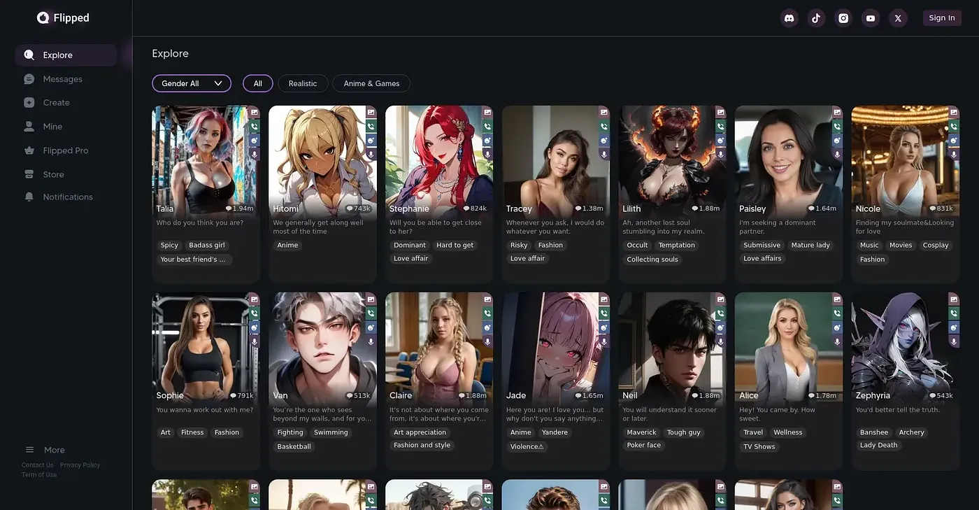Open the X (Twitter) link icon
This screenshot has width=979, height=510.
[x=898, y=18]
